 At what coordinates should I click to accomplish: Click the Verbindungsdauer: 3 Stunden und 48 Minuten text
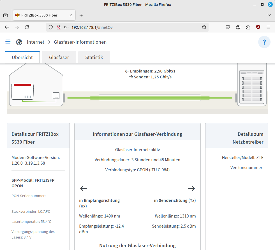tap(137, 160)
